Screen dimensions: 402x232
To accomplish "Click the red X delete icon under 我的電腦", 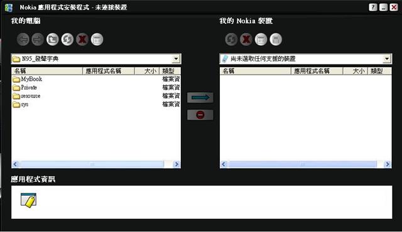I will 82,40.
